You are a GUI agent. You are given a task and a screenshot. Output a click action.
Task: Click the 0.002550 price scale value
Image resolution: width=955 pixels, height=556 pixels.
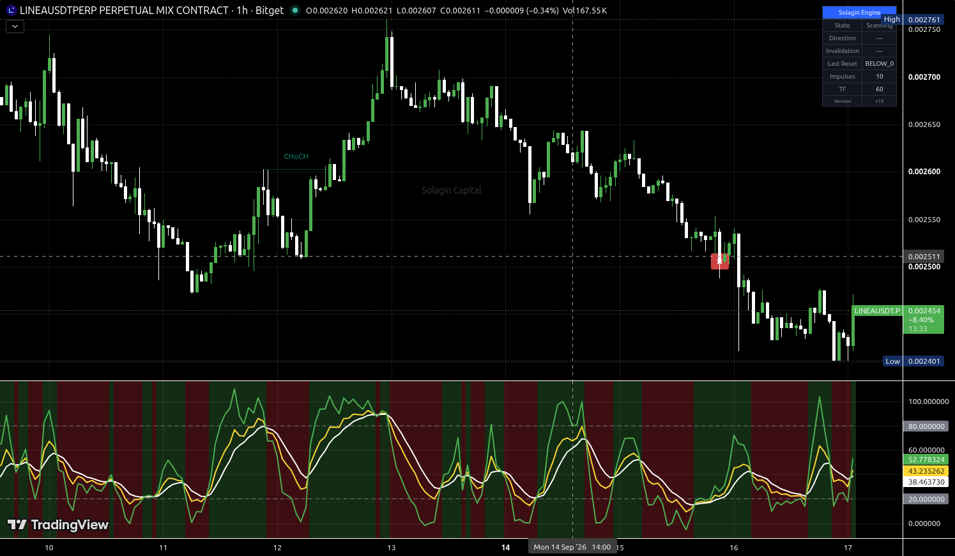[924, 220]
